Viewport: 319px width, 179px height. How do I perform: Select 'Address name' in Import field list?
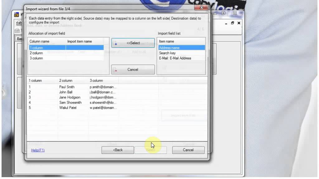(182, 48)
